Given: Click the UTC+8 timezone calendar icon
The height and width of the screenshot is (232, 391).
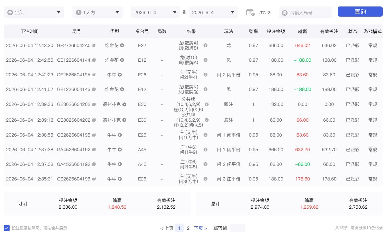Looking at the screenshot, I should 250,12.
